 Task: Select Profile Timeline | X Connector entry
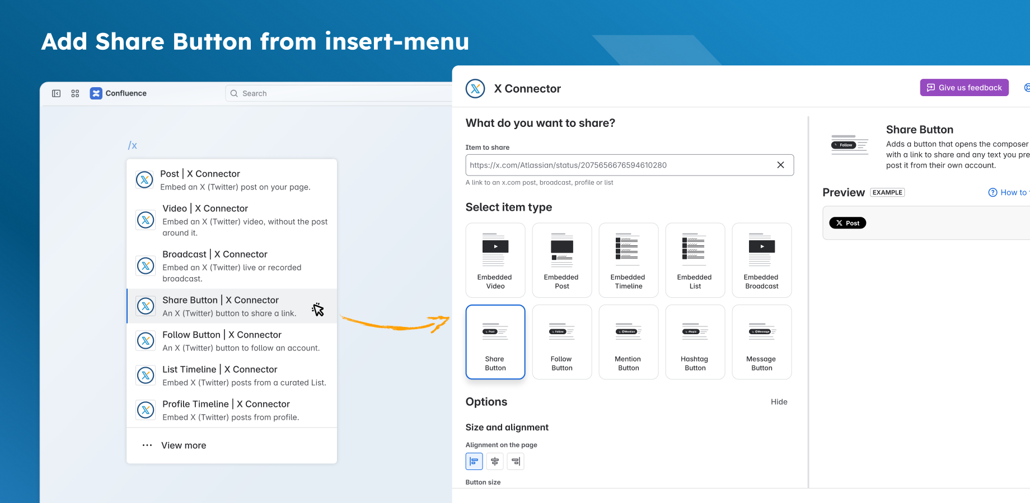[x=232, y=410]
